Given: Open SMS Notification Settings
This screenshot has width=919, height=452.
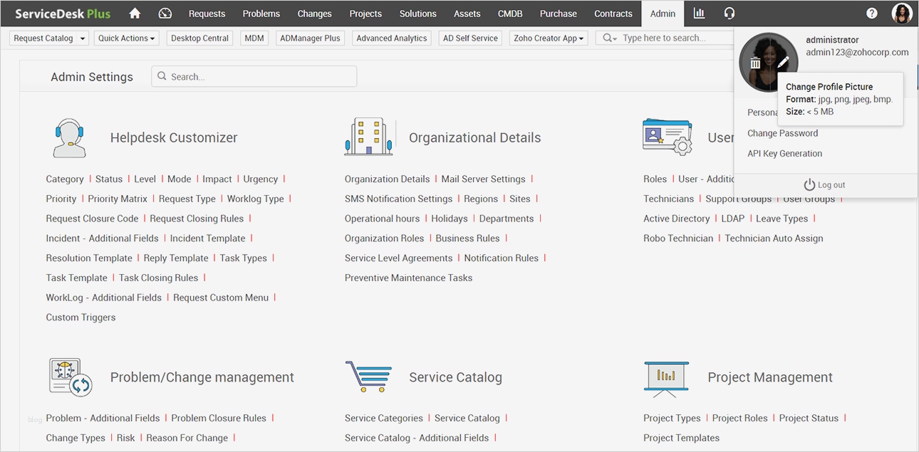Looking at the screenshot, I should click(x=398, y=199).
